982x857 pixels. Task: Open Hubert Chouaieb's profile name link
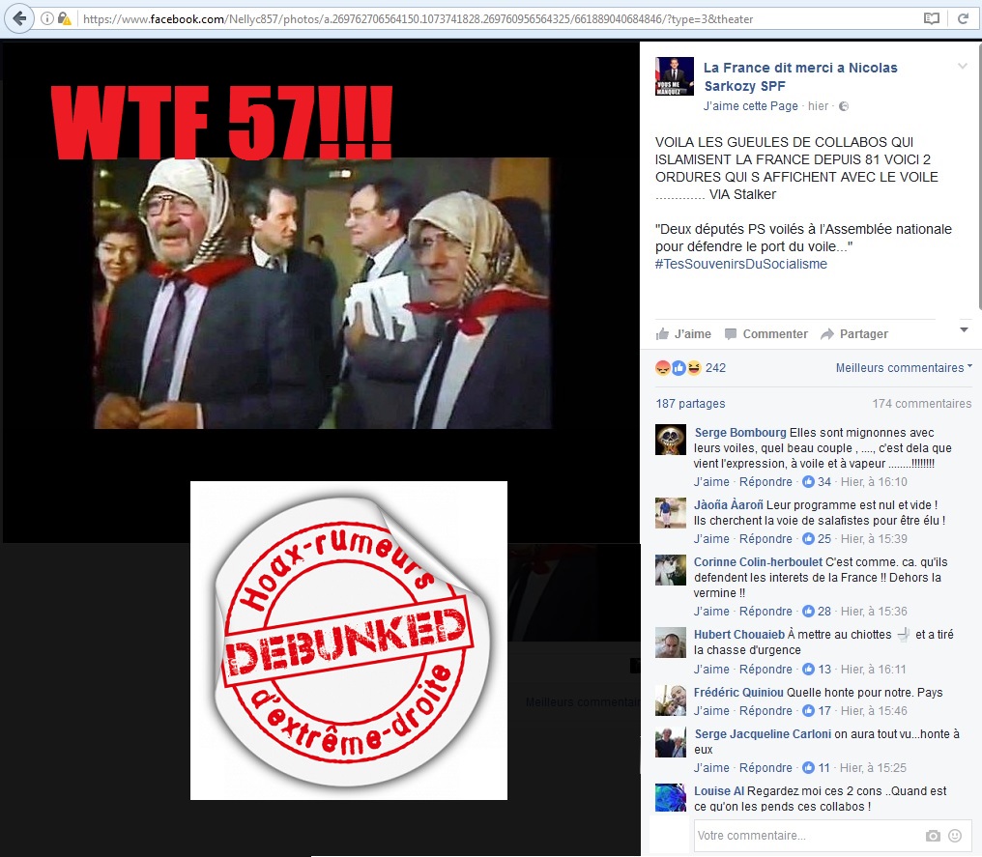(739, 635)
